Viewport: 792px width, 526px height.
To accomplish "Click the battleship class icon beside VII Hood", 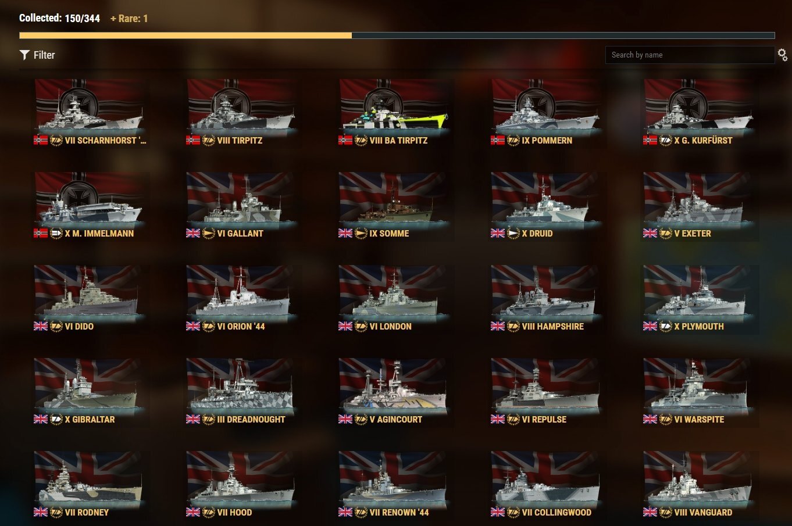I will pos(209,512).
